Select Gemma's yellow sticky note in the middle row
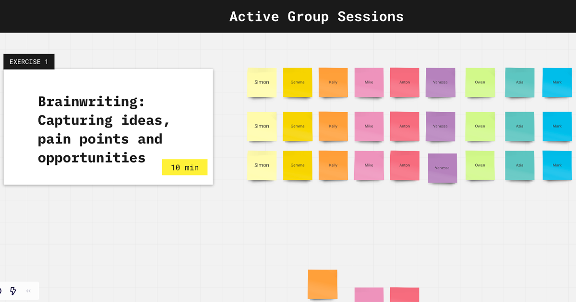The width and height of the screenshot is (576, 302). pyautogui.click(x=297, y=127)
